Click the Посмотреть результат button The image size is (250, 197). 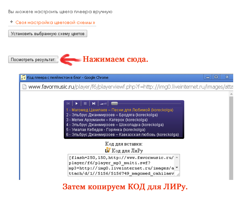(x=33, y=59)
